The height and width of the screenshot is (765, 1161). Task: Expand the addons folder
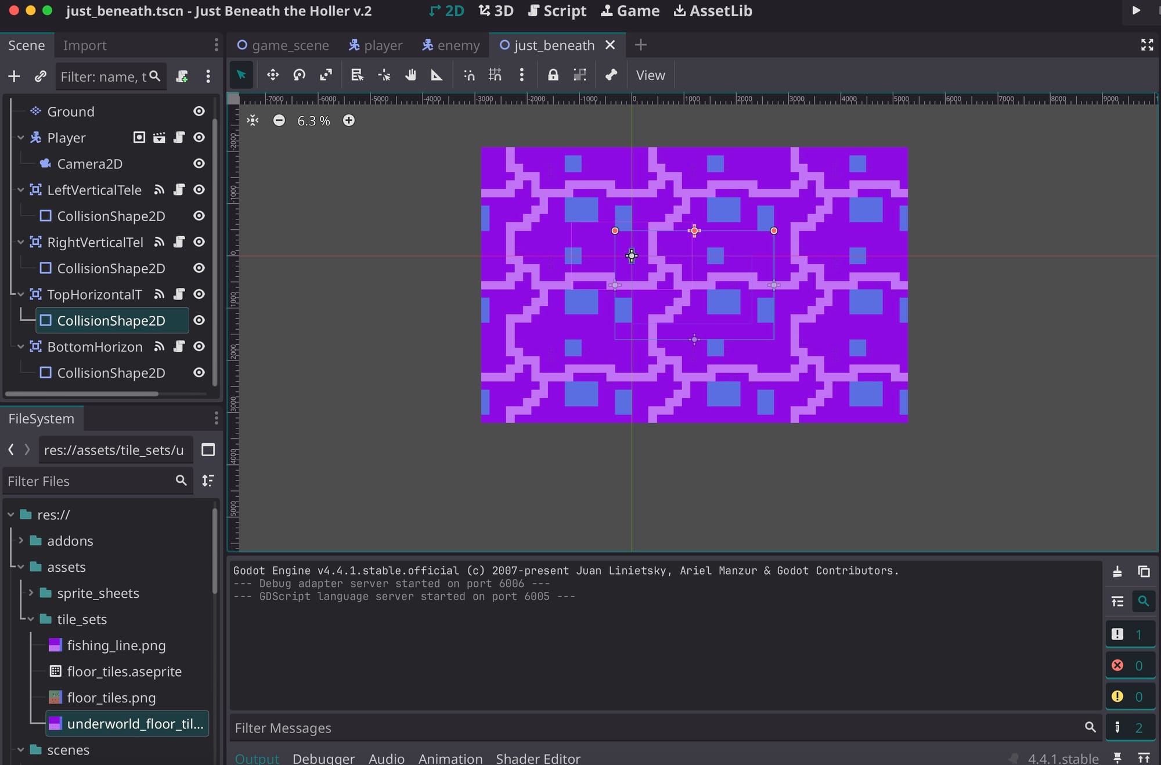[21, 540]
